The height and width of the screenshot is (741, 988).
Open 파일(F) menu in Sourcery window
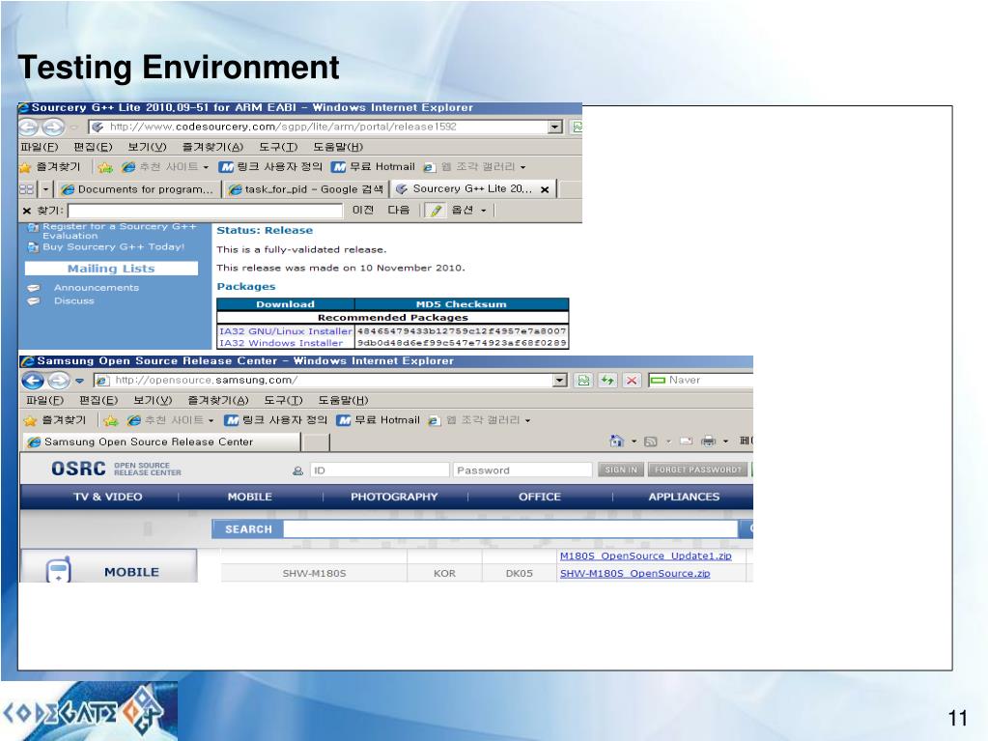pyautogui.click(x=39, y=147)
